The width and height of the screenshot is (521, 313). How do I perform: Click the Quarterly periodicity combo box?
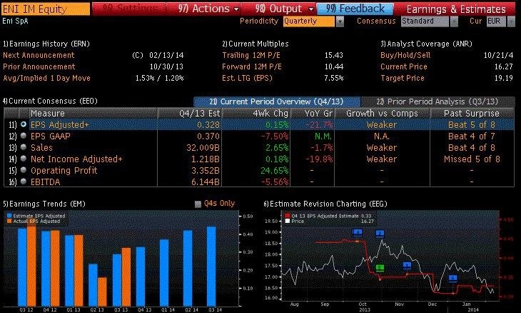coord(309,21)
